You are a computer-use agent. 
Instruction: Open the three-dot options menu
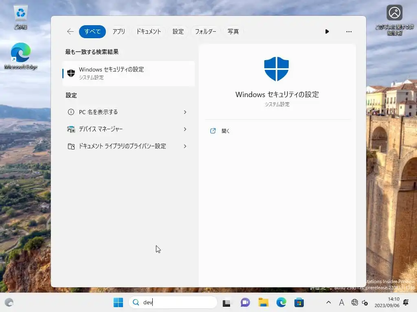(349, 32)
